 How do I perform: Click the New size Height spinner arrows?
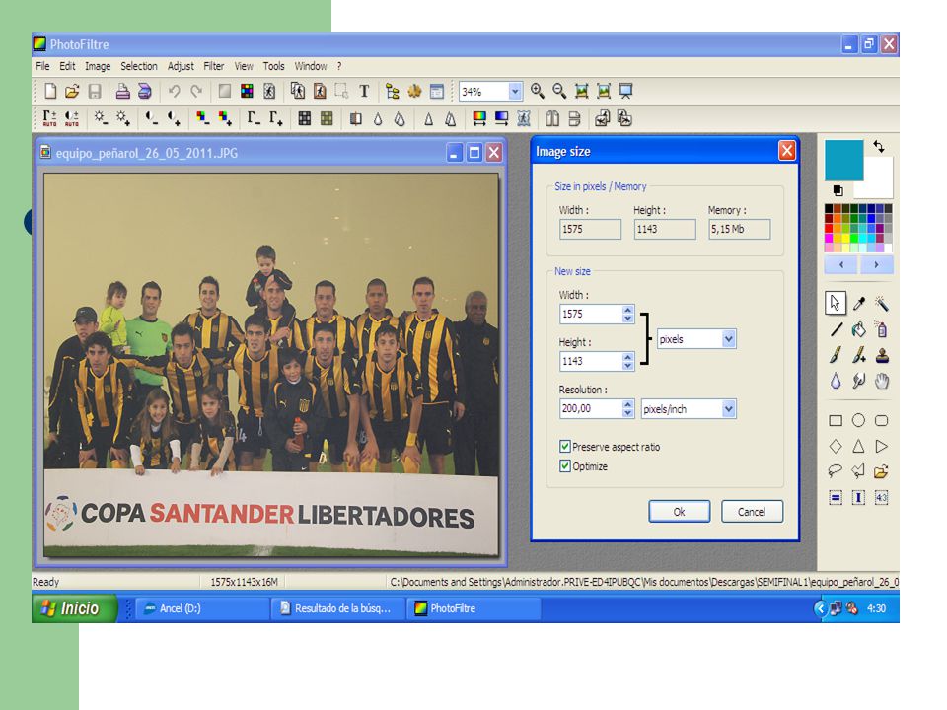[x=628, y=361]
